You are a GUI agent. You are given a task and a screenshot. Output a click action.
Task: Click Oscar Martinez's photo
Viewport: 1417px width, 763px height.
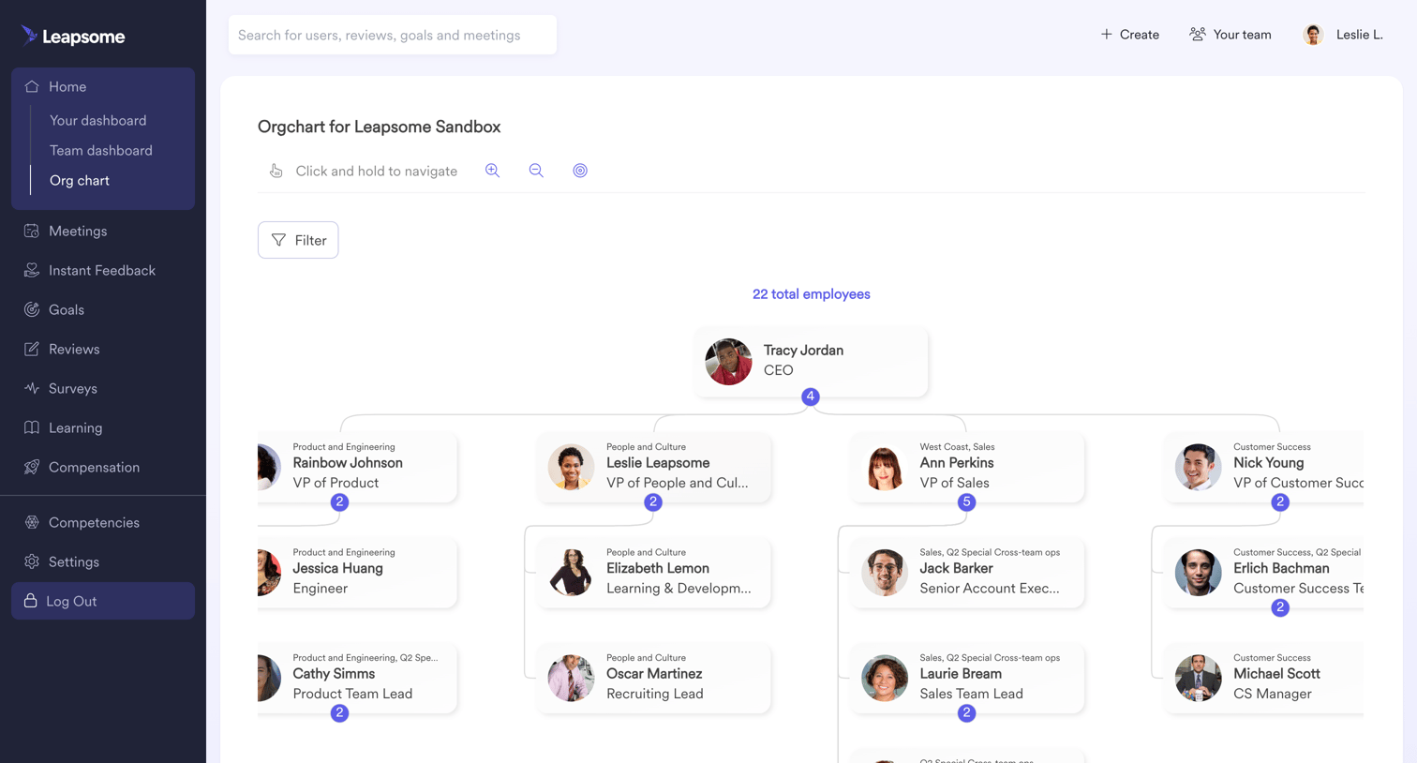571,678
